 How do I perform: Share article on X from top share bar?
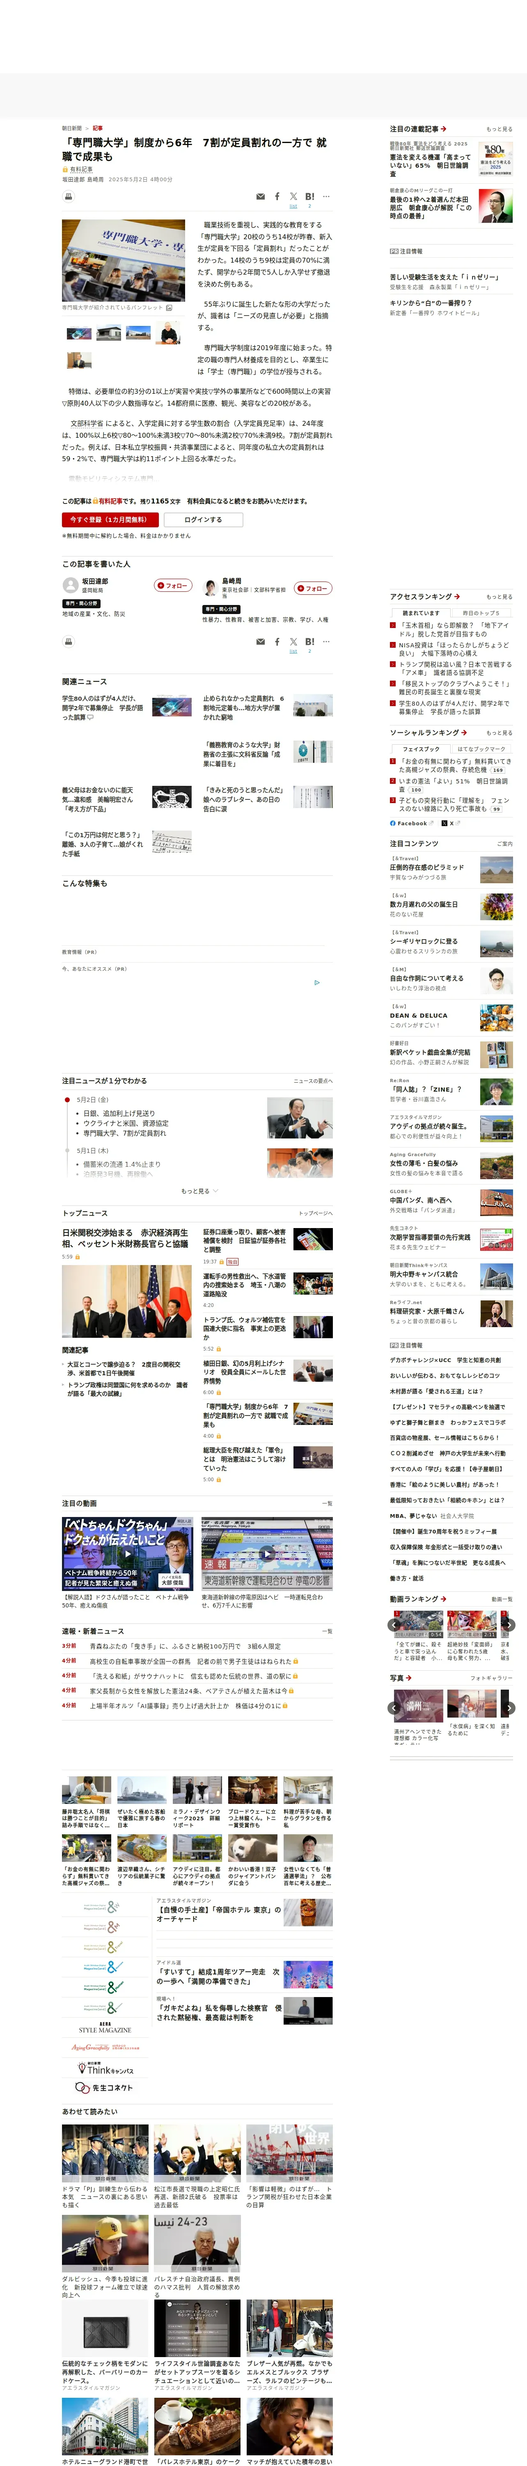(x=293, y=196)
